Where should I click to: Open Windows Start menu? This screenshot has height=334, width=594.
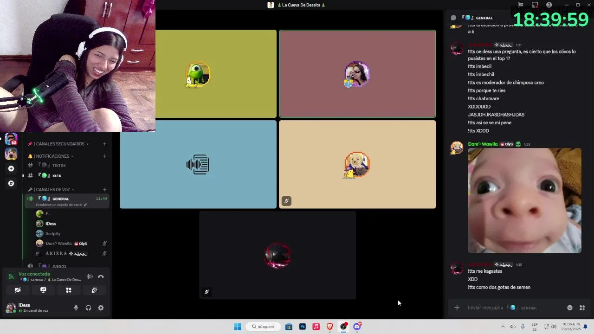tap(237, 327)
